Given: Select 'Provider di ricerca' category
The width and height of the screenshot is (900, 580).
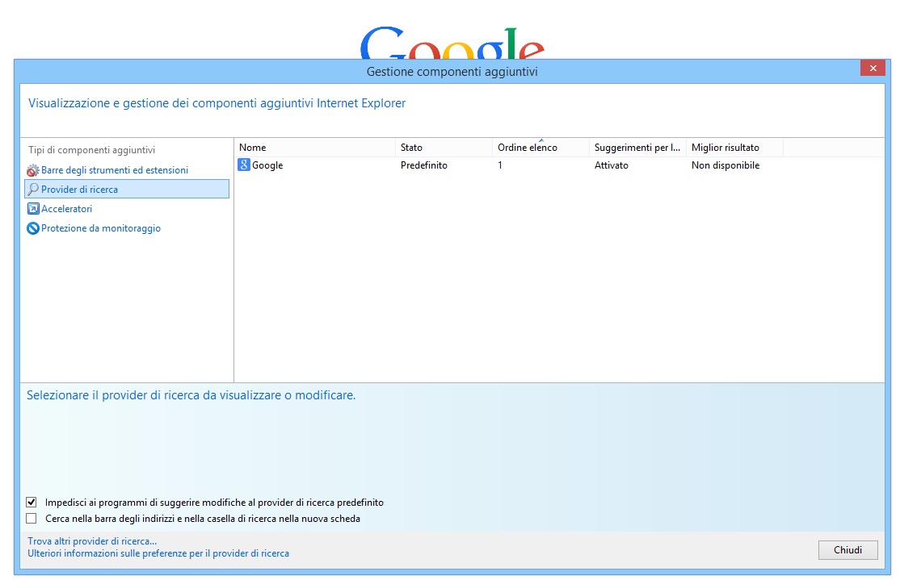Looking at the screenshot, I should click(127, 189).
